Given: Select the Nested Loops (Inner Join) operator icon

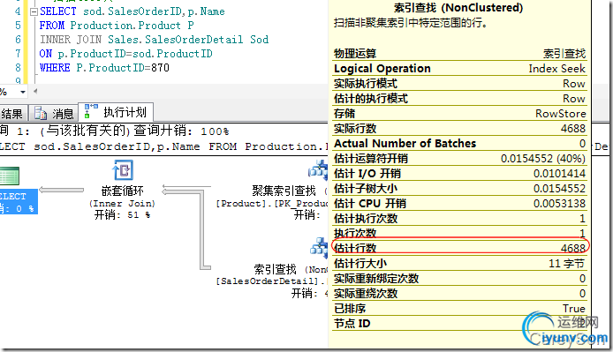Looking at the screenshot, I should pyautogui.click(x=123, y=170).
